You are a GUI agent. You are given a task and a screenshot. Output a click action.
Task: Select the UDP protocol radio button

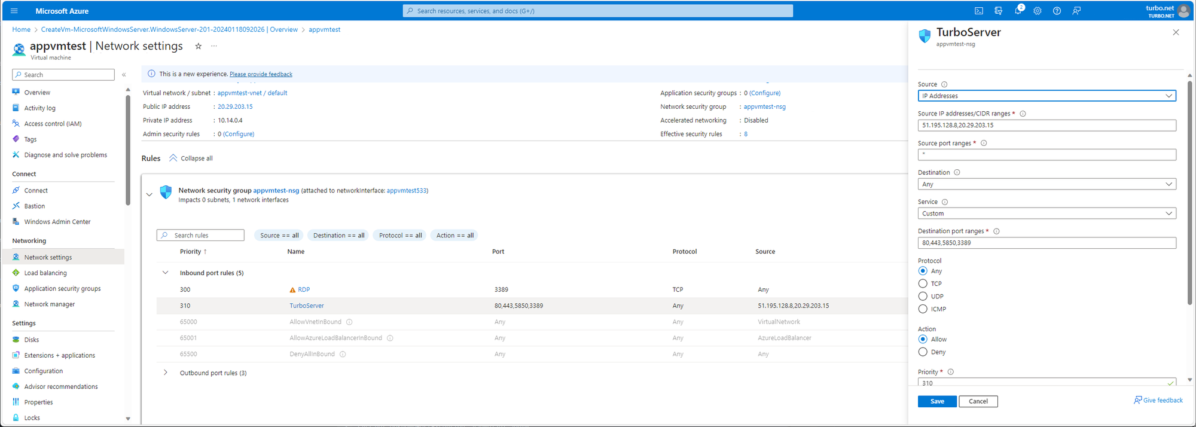[x=923, y=296]
